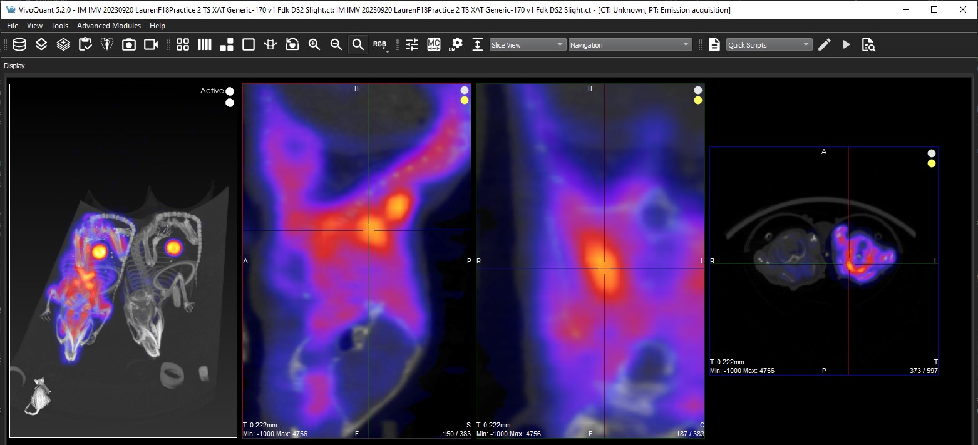
Task: Switch to the four-square grid layout
Action: point(183,44)
